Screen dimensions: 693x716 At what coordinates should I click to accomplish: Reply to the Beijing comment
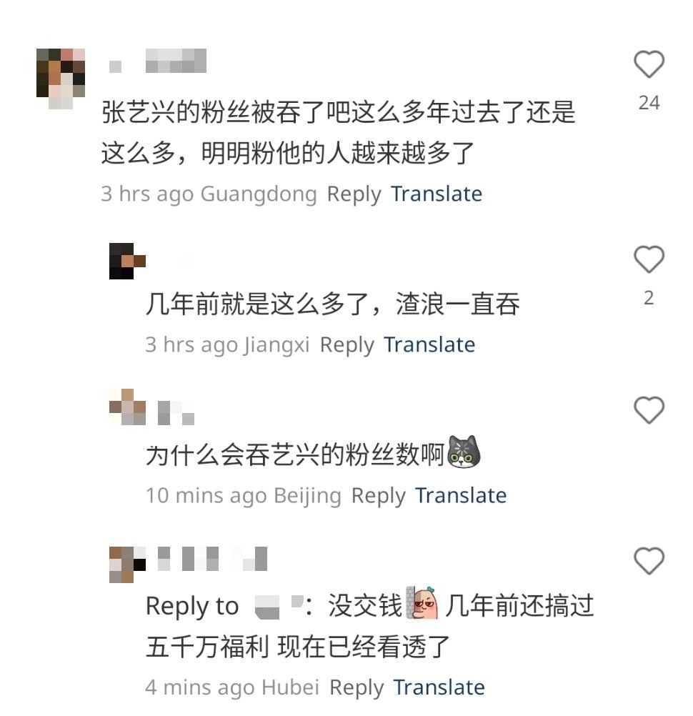tap(379, 495)
